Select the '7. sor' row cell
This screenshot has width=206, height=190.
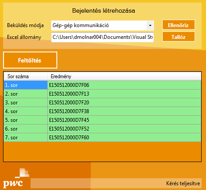tap(26, 138)
